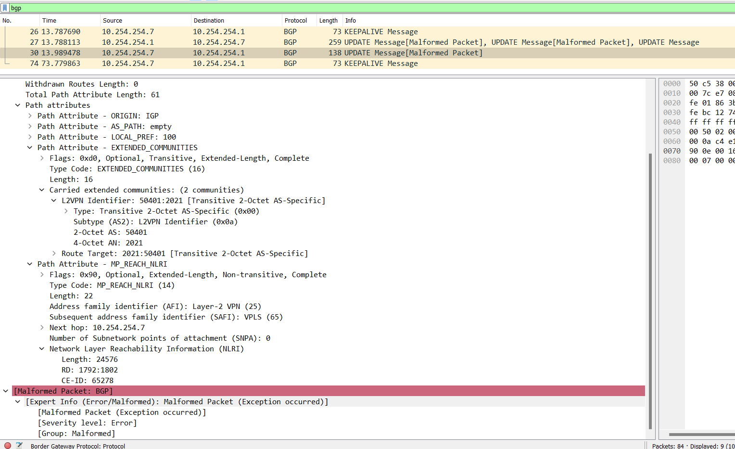This screenshot has width=735, height=449.
Task: Select CE-ID: 65278 field
Action: [x=88, y=381]
